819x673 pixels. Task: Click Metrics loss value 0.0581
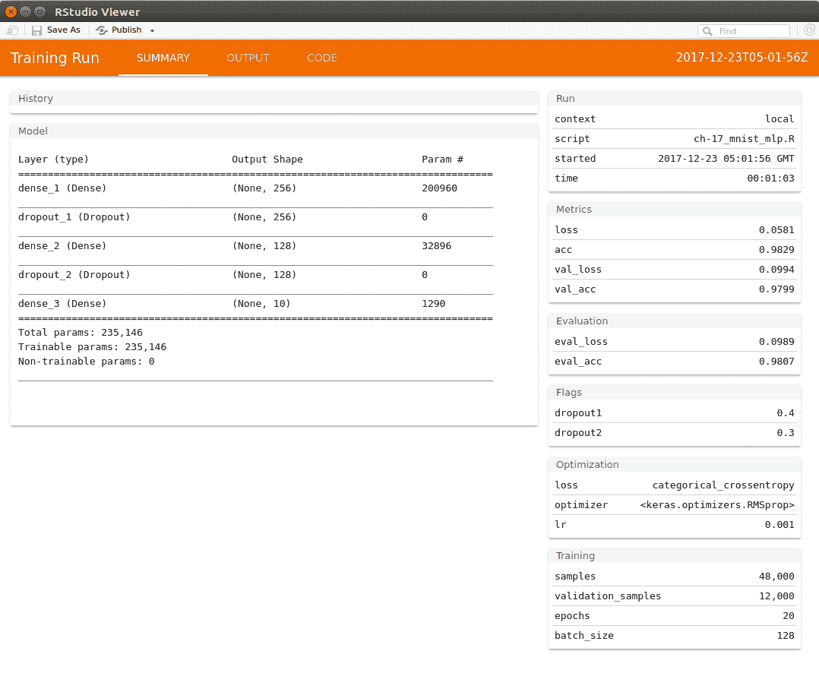pyautogui.click(x=776, y=229)
